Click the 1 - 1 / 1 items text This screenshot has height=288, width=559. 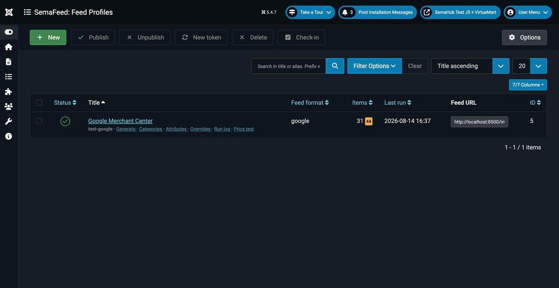[523, 147]
